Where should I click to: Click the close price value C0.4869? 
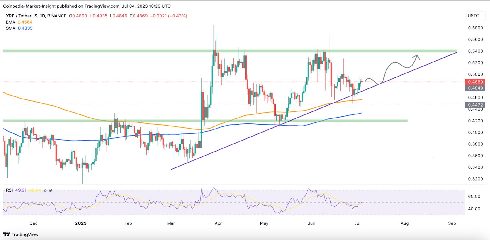(139, 16)
